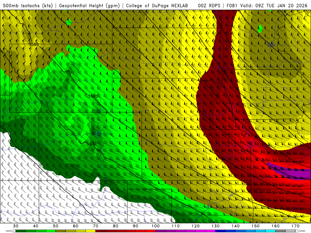Click the 'College of DuPage NEXLAB' label

click(157, 5)
